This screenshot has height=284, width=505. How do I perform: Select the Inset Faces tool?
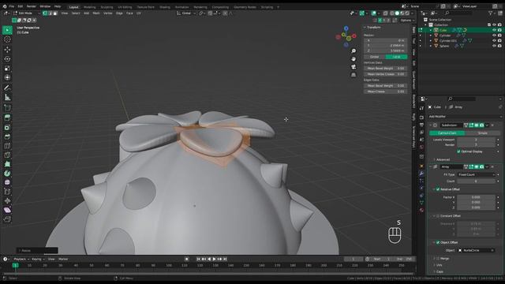coord(7,128)
